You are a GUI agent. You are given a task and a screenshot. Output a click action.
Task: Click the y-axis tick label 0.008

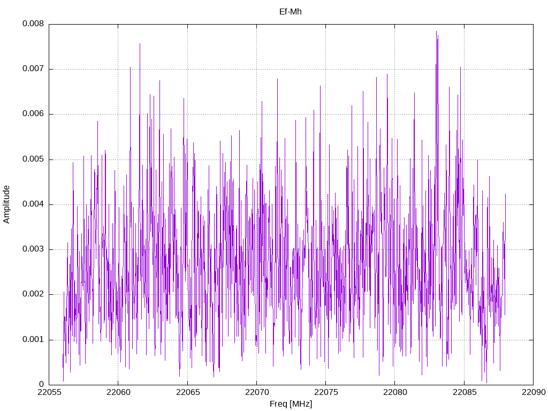[x=33, y=24]
